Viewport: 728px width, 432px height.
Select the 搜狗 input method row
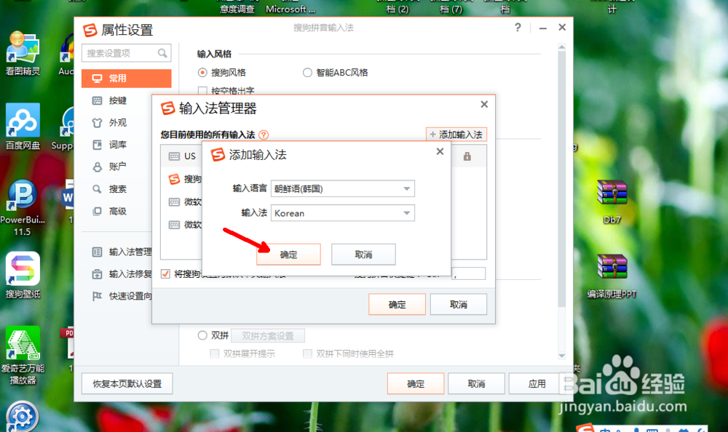182,179
